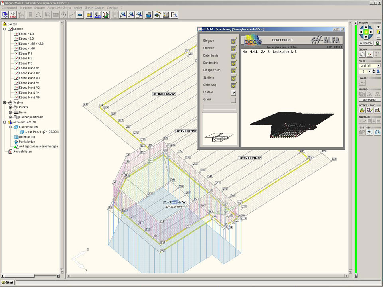This screenshot has height=287, width=383.
Task: Expand the Punkte node in the tree
Action: (10, 107)
